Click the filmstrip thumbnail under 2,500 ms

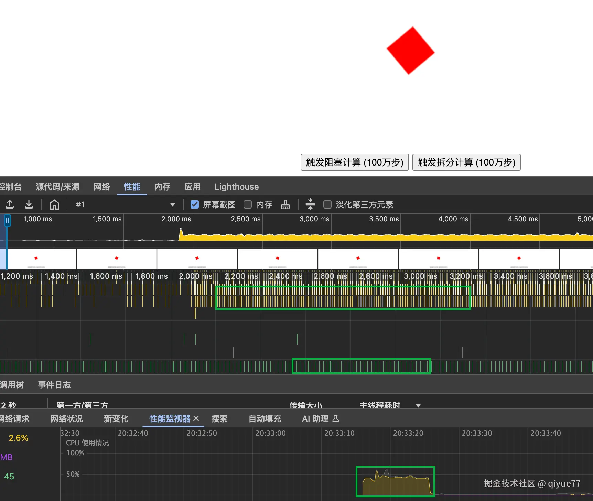pyautogui.click(x=278, y=259)
